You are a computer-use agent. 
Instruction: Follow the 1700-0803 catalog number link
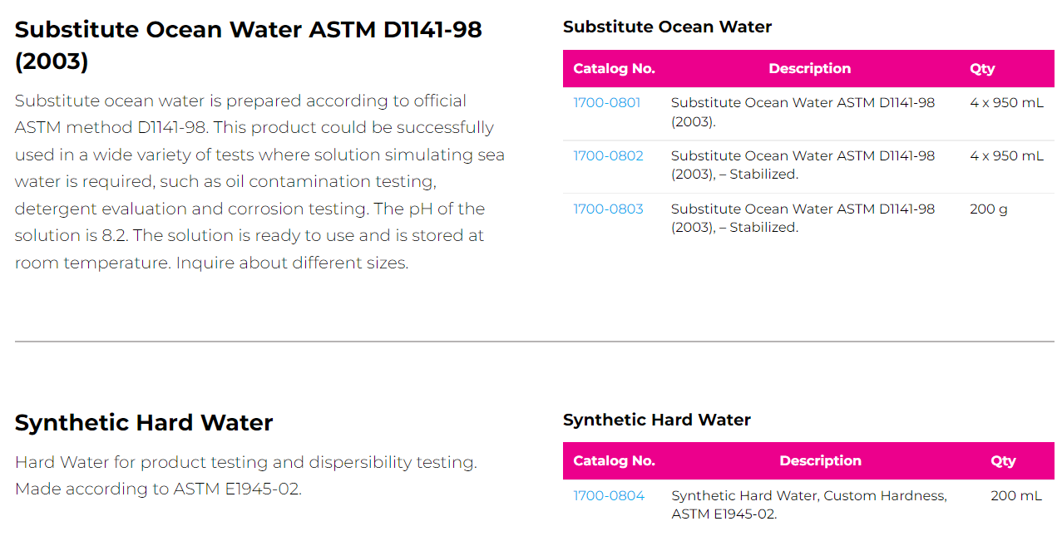pyautogui.click(x=608, y=209)
